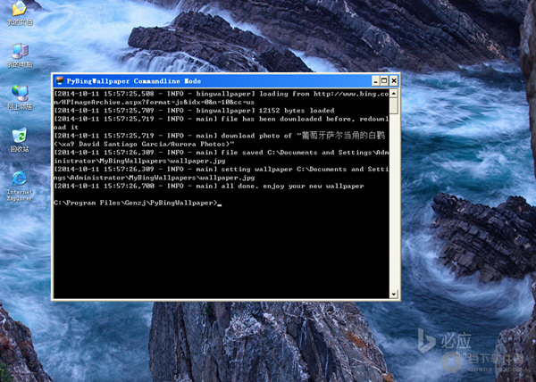The height and width of the screenshot is (382, 536).
Task: Click the 'file saved C:\Documents and Settings' line
Action: [x=222, y=156]
